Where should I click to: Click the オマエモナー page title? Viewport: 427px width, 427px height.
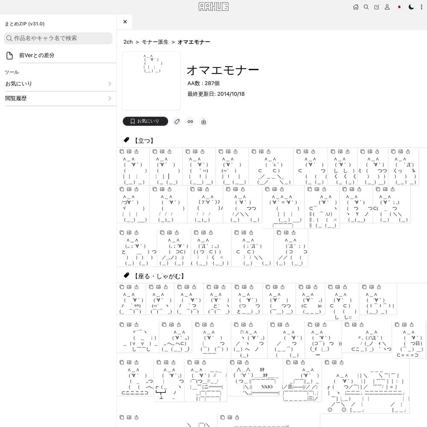tap(223, 70)
